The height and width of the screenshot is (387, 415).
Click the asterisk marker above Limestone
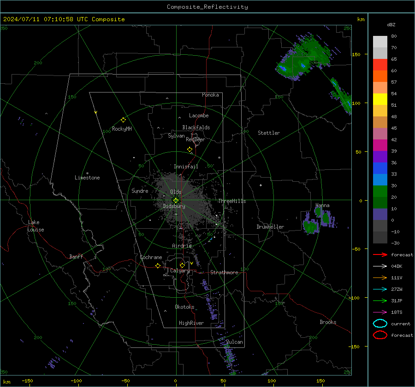click(x=87, y=173)
